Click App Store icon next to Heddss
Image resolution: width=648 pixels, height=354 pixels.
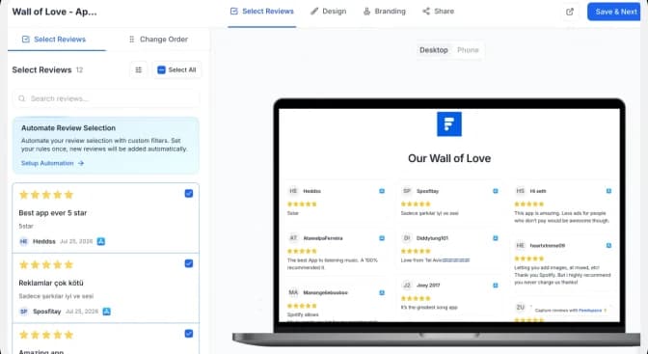pos(101,241)
